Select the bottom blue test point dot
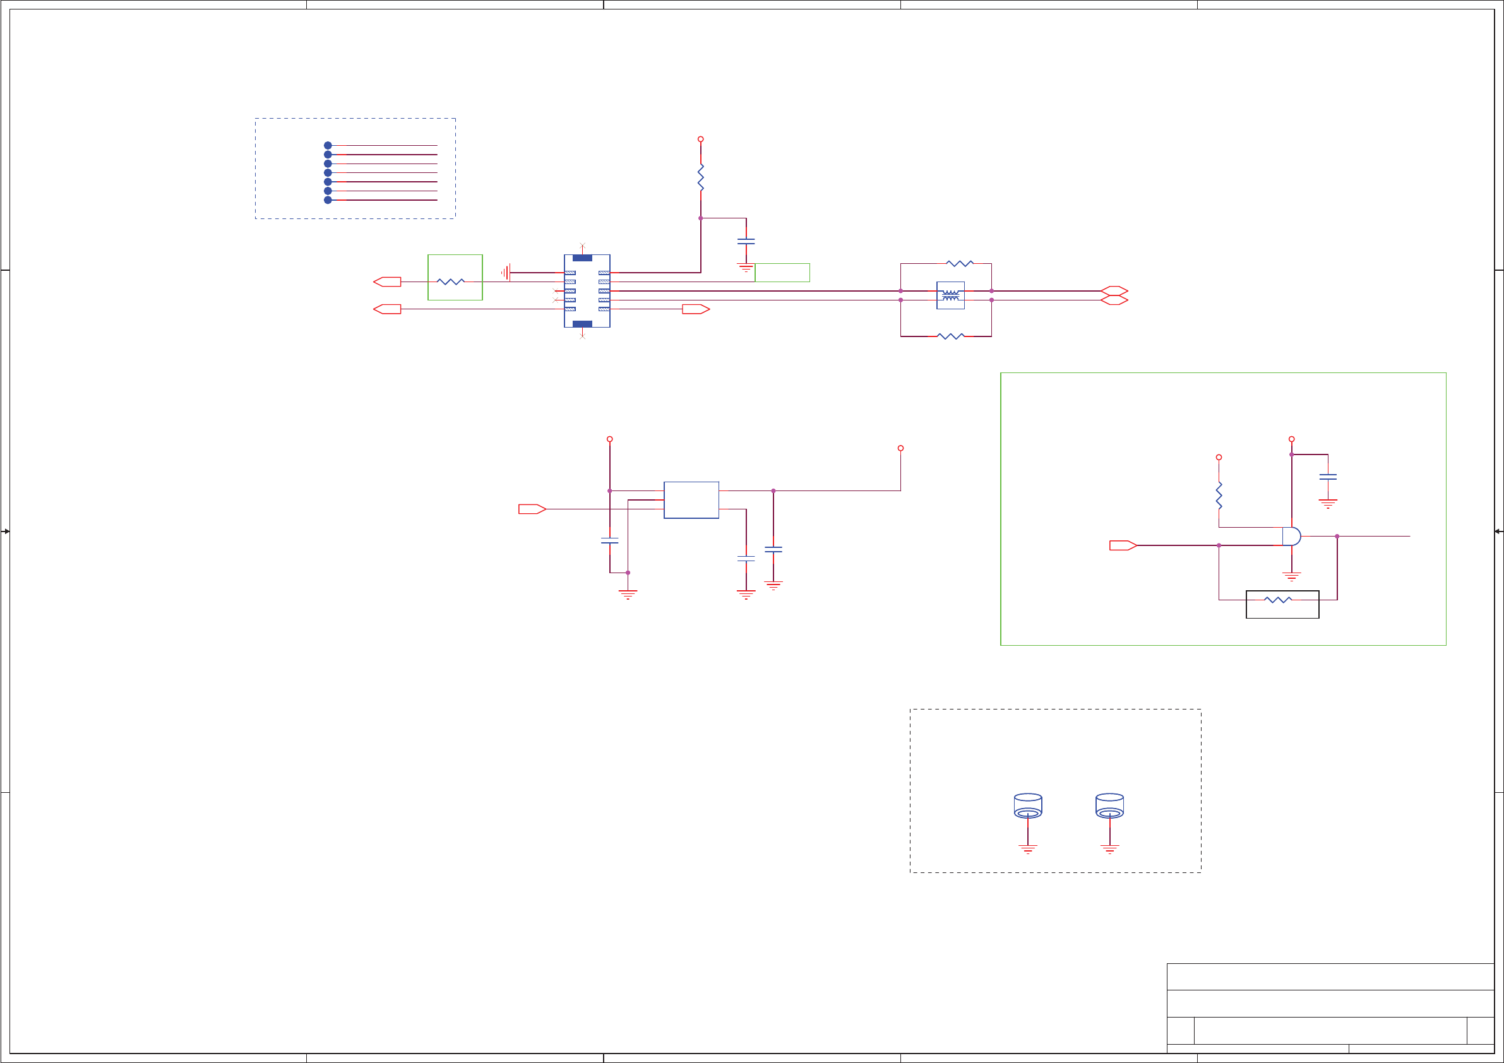Image resolution: width=1504 pixels, height=1063 pixels. pos(328,199)
